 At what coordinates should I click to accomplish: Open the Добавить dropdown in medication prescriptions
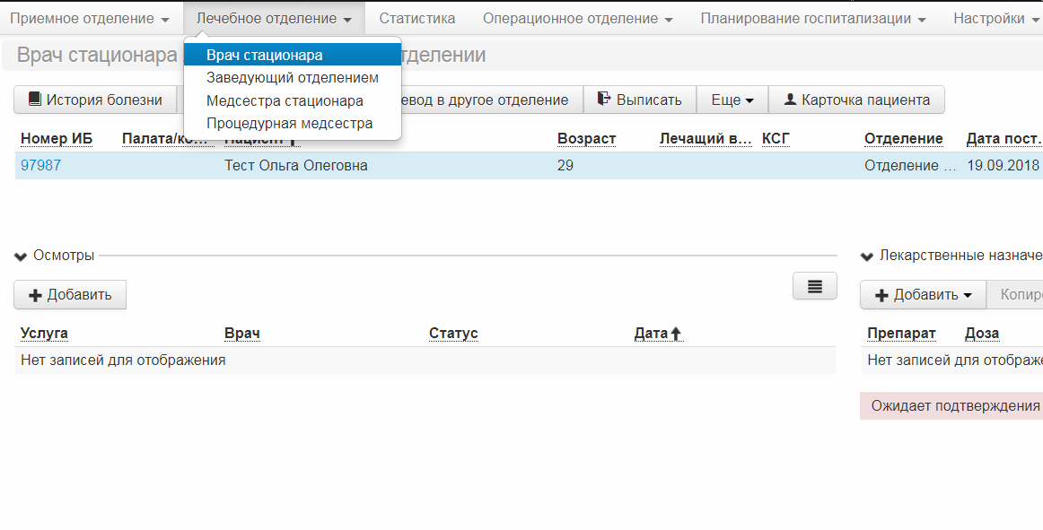[923, 294]
